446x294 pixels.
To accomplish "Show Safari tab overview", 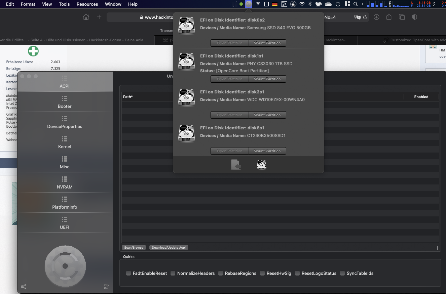I will [402, 17].
